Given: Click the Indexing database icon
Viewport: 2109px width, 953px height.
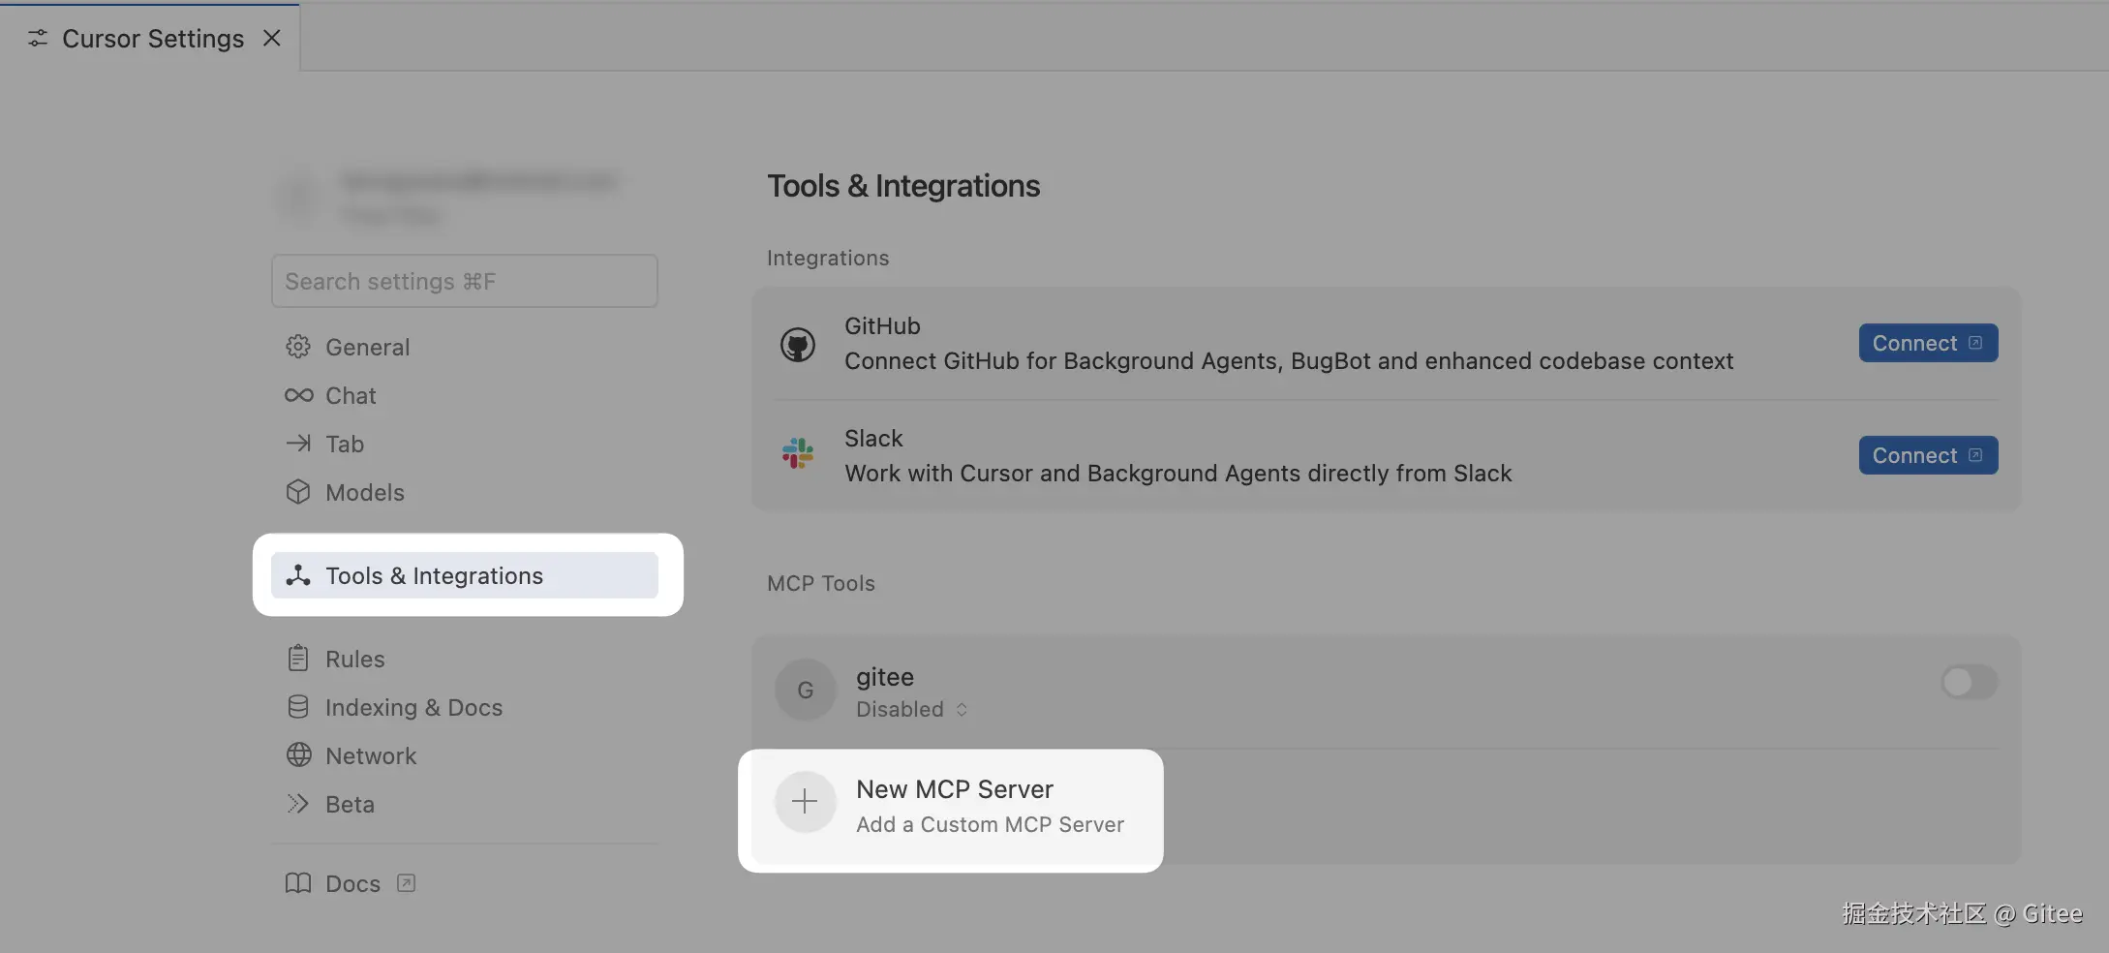Looking at the screenshot, I should click(x=298, y=707).
